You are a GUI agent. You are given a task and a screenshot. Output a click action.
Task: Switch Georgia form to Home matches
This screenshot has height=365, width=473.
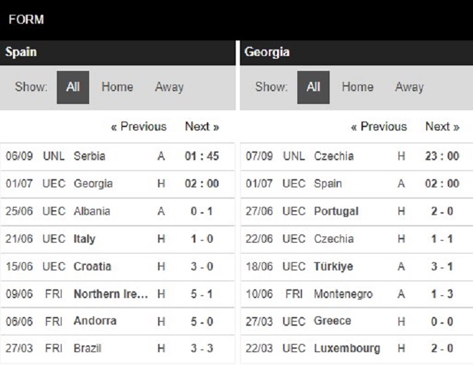tap(357, 87)
